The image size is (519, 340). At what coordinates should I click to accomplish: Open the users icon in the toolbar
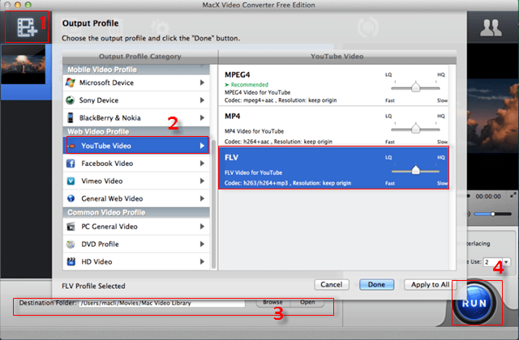tap(491, 28)
